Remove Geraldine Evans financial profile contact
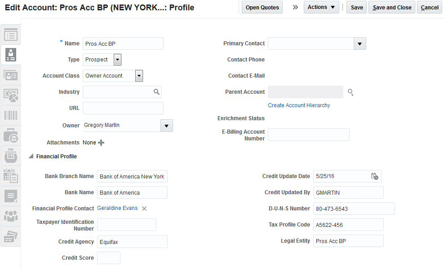The width and height of the screenshot is (444, 270). (144, 209)
